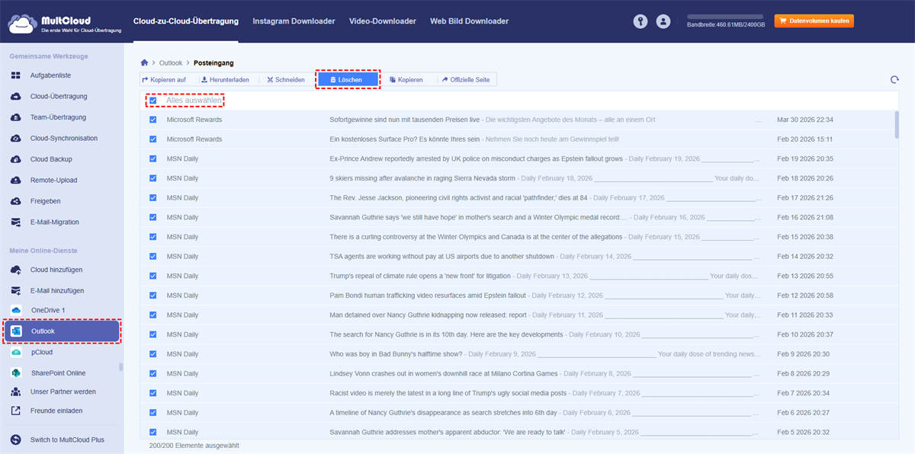This screenshot has width=915, height=454.
Task: Open the Savannah Guthrie addresses mother's email
Action: (x=447, y=432)
